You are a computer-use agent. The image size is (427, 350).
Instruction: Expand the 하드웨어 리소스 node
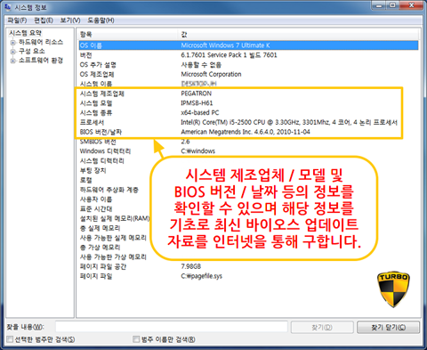point(12,43)
